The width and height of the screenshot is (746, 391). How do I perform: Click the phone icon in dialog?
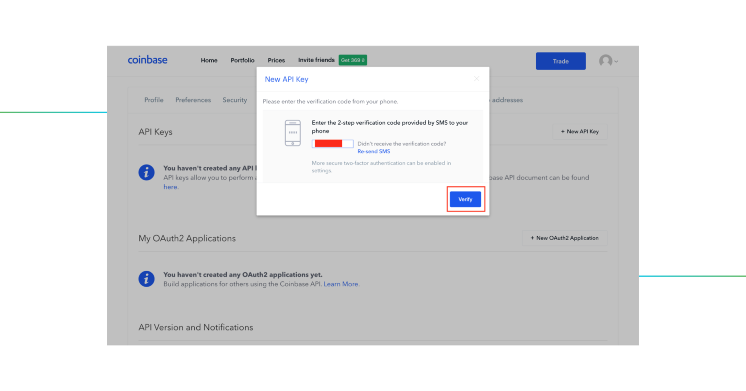(292, 132)
